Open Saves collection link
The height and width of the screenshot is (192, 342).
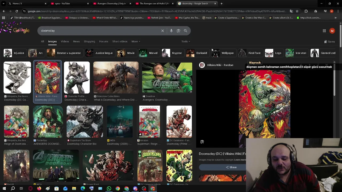coord(329,42)
